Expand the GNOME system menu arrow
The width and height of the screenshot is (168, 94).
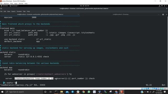tap(167, 6)
